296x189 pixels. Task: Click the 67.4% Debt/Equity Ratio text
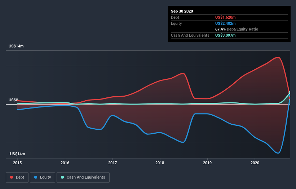[x=237, y=29]
